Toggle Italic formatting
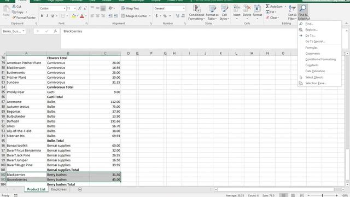 coord(47,16)
